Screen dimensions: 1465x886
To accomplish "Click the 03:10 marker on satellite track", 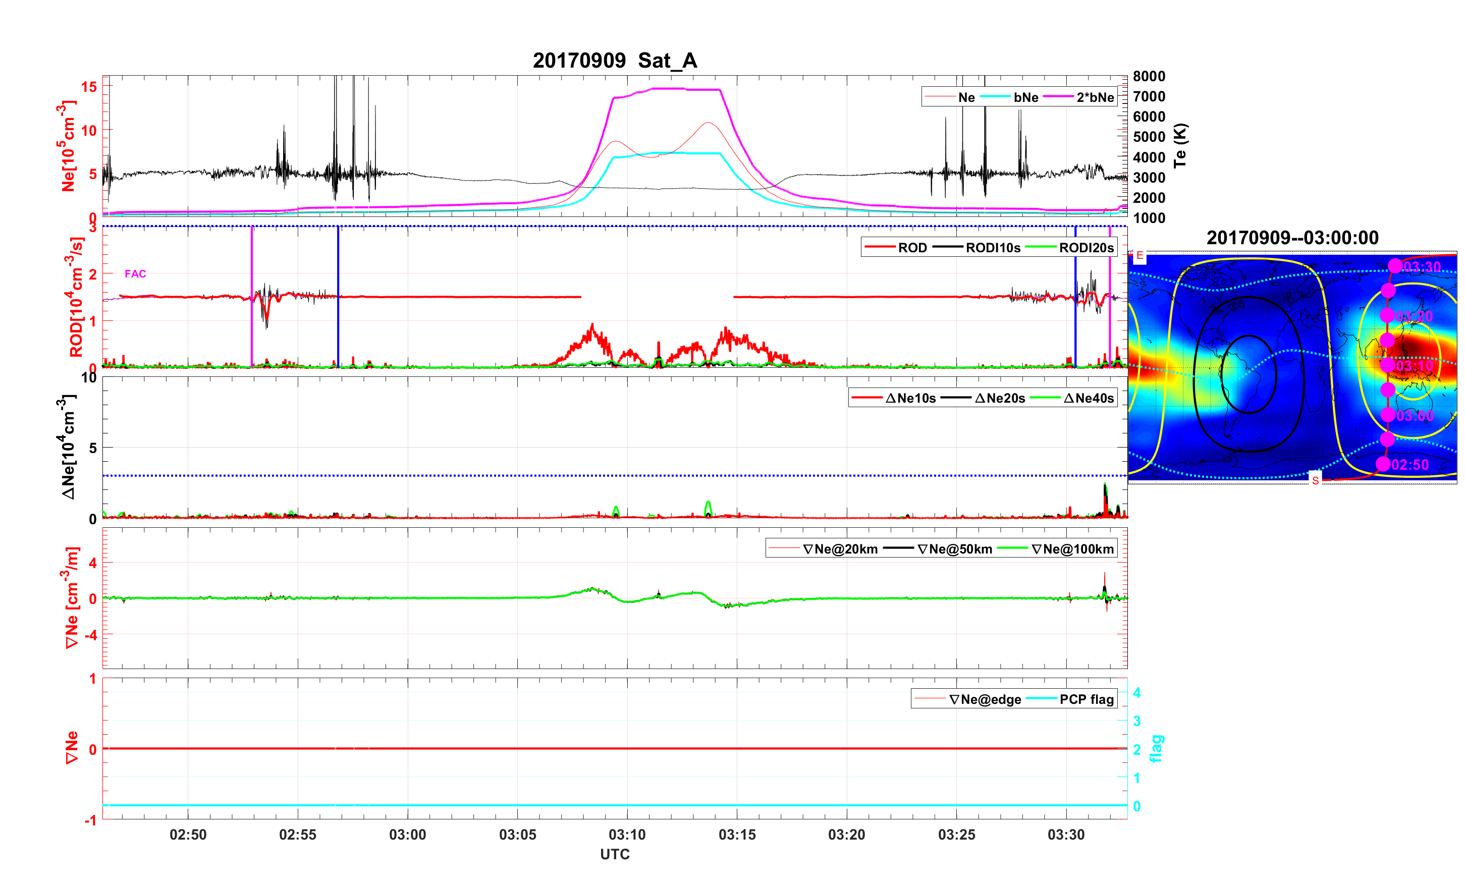I will click(x=1387, y=365).
